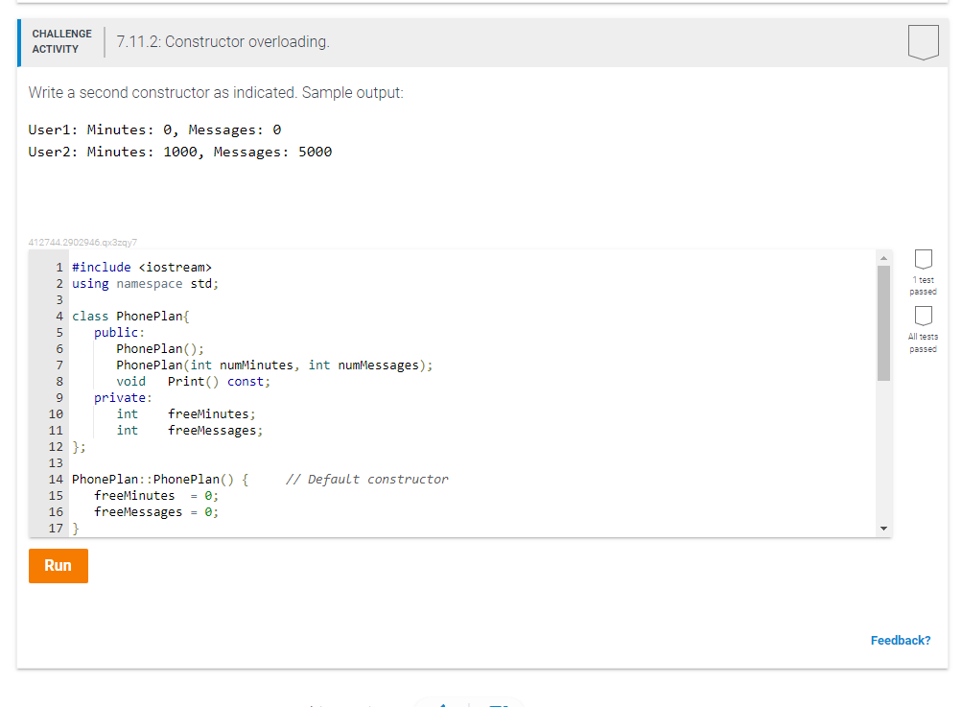This screenshot has width=962, height=707.
Task: Click the 'PhonePlan::PhonePlan() {' definition line
Action: (x=160, y=480)
